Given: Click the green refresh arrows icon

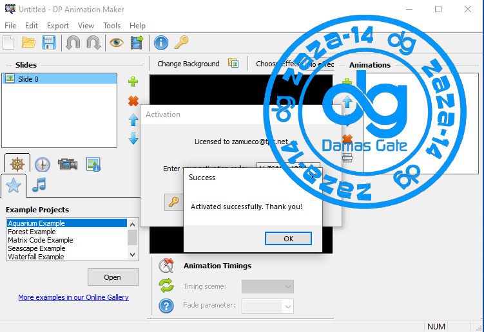Looking at the screenshot, I should 166,286.
